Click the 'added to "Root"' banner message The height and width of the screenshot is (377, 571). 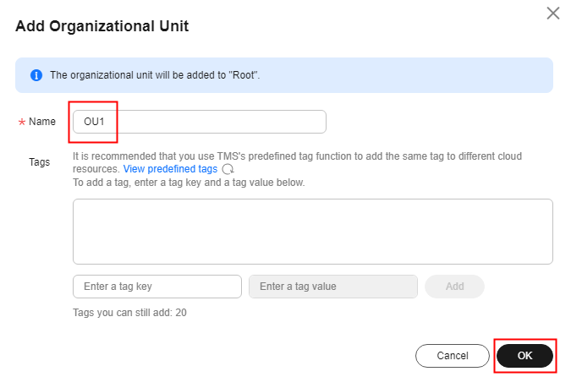[x=155, y=75]
